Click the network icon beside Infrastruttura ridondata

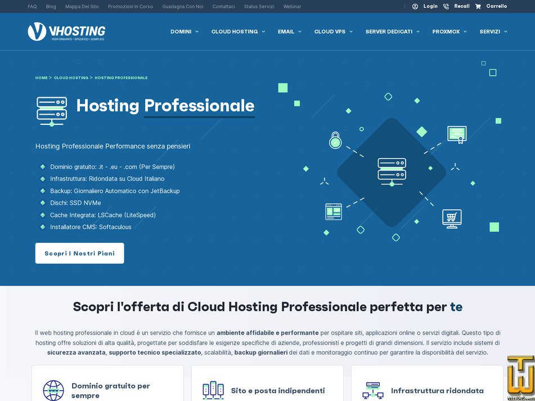372,389
